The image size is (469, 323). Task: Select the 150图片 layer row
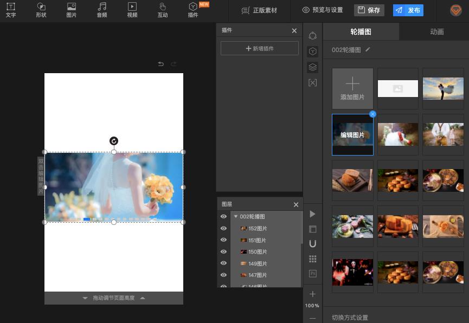[x=266, y=251]
